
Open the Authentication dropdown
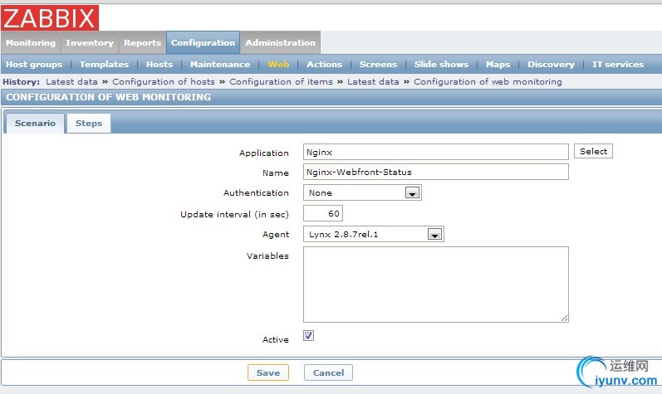click(362, 192)
